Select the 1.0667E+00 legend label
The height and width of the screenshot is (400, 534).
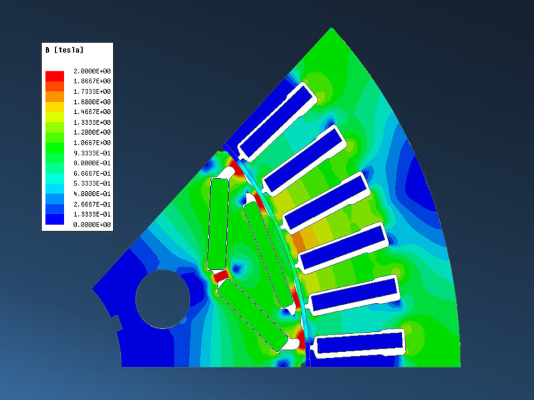coord(92,143)
